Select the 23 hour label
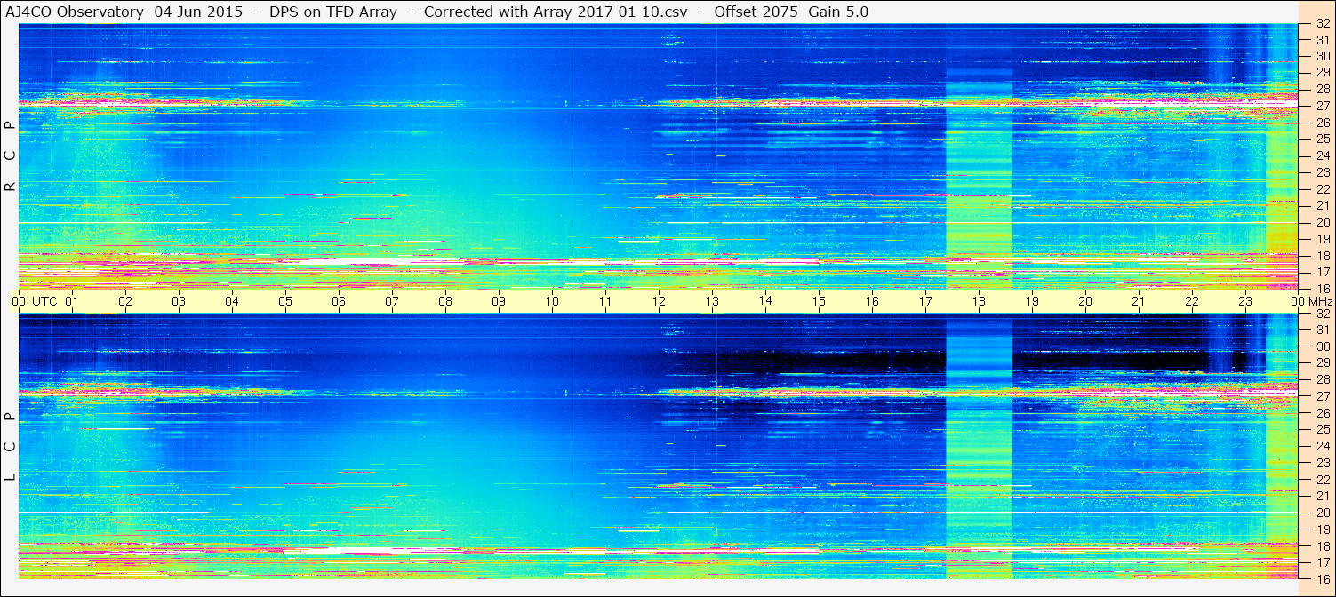The width and height of the screenshot is (1336, 597). pos(1245,301)
